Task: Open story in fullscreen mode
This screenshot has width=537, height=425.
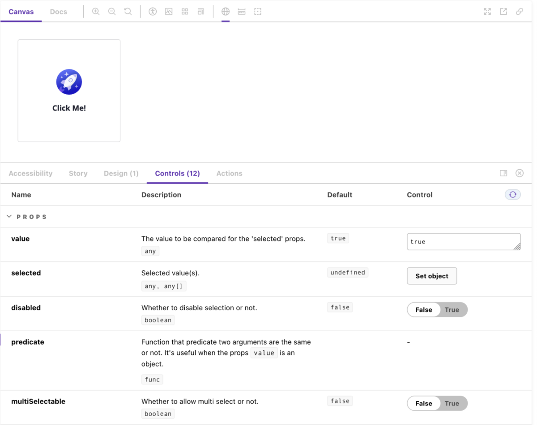Action: tap(487, 11)
